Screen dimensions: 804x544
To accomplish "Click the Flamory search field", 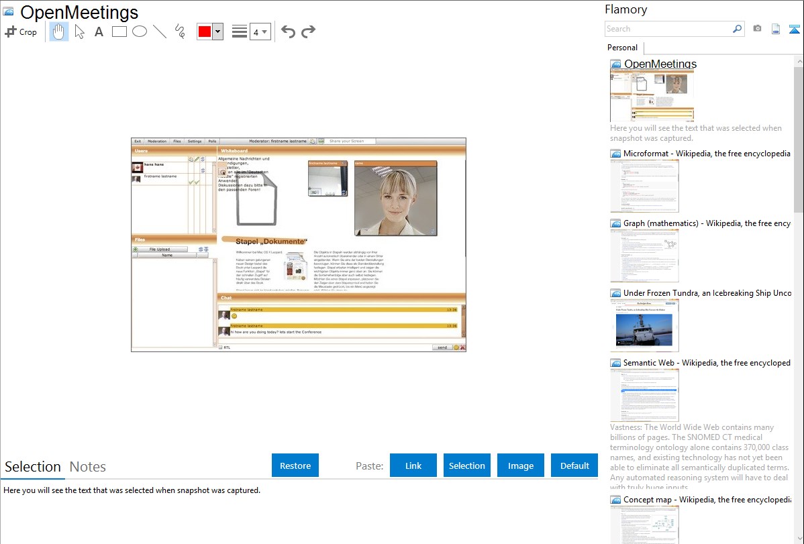I will (x=668, y=29).
